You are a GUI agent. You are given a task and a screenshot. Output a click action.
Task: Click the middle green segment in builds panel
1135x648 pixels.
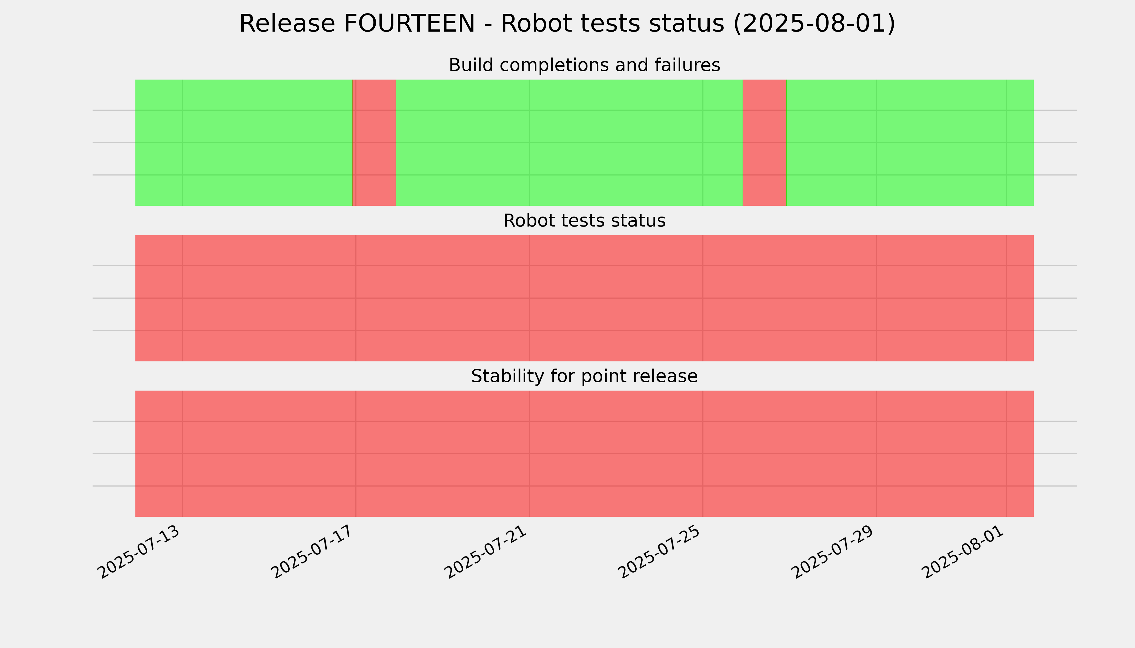point(569,142)
